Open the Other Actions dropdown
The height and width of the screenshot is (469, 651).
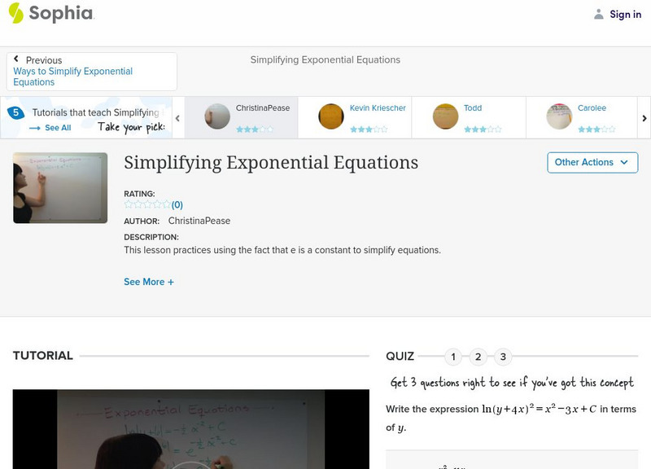(x=592, y=162)
